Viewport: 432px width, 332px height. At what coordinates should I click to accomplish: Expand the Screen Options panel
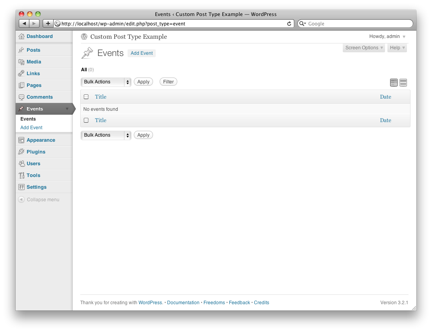click(364, 48)
